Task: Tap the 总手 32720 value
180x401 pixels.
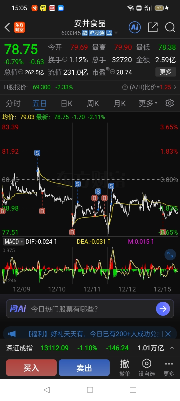Action: (122, 60)
